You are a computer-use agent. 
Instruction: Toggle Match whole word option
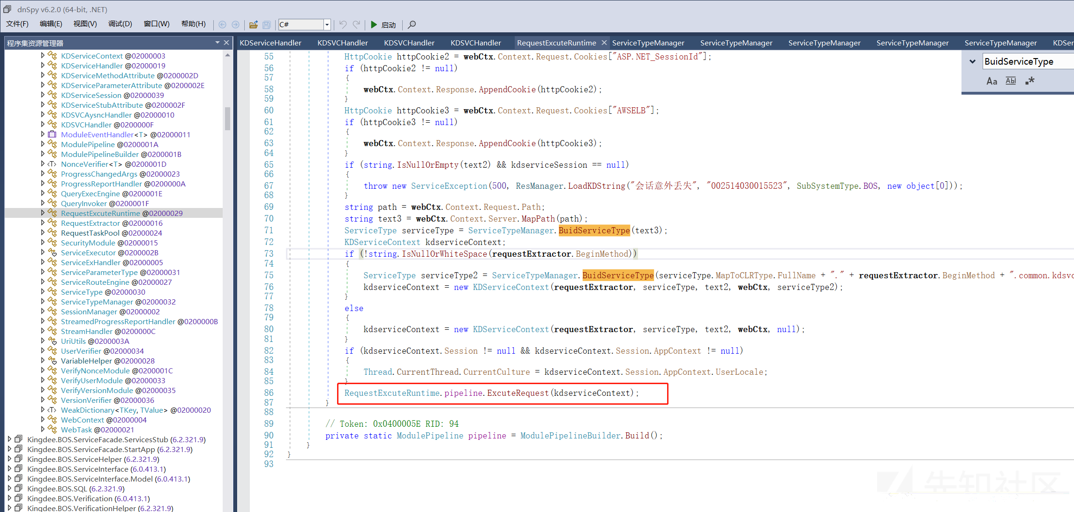click(1011, 81)
